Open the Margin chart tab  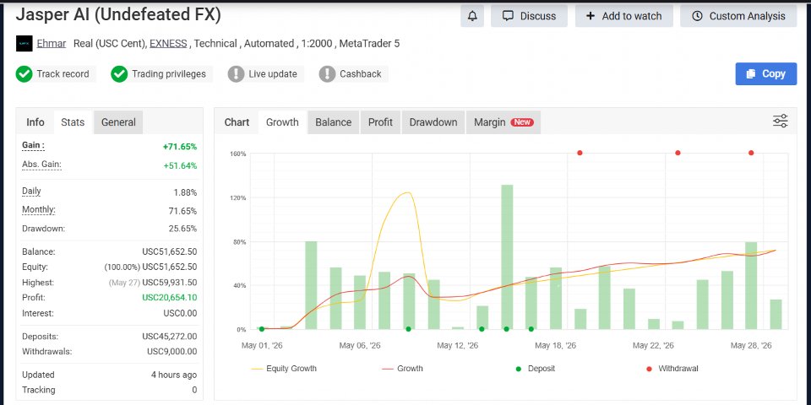tap(503, 122)
